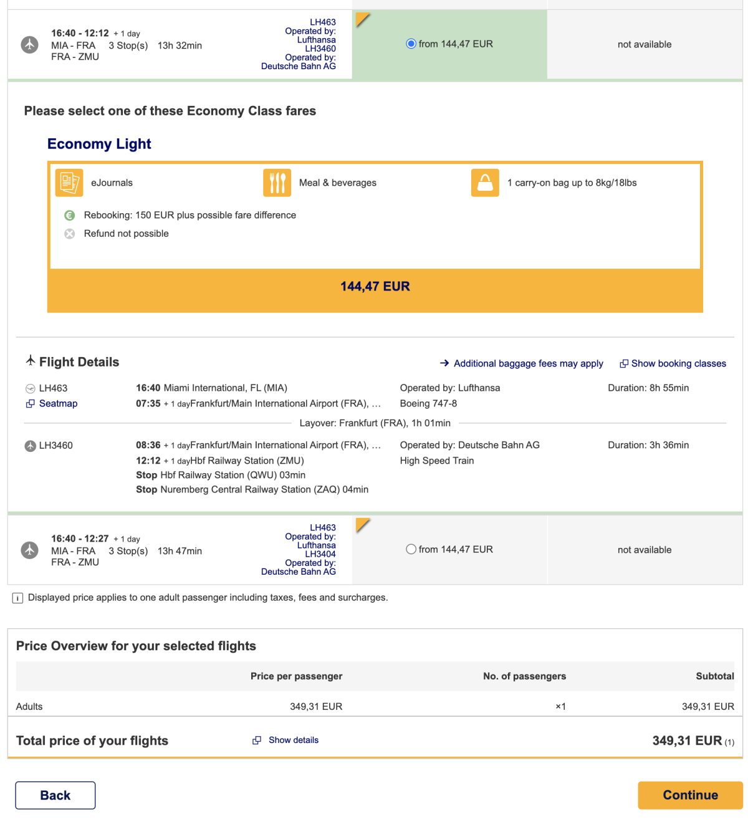Click the train icon next to LH3460
The image size is (748, 819).
pos(30,446)
